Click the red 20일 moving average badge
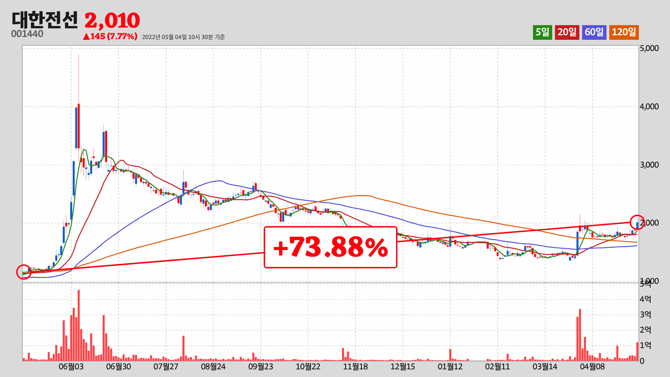This screenshot has height=377, width=670. (x=567, y=32)
